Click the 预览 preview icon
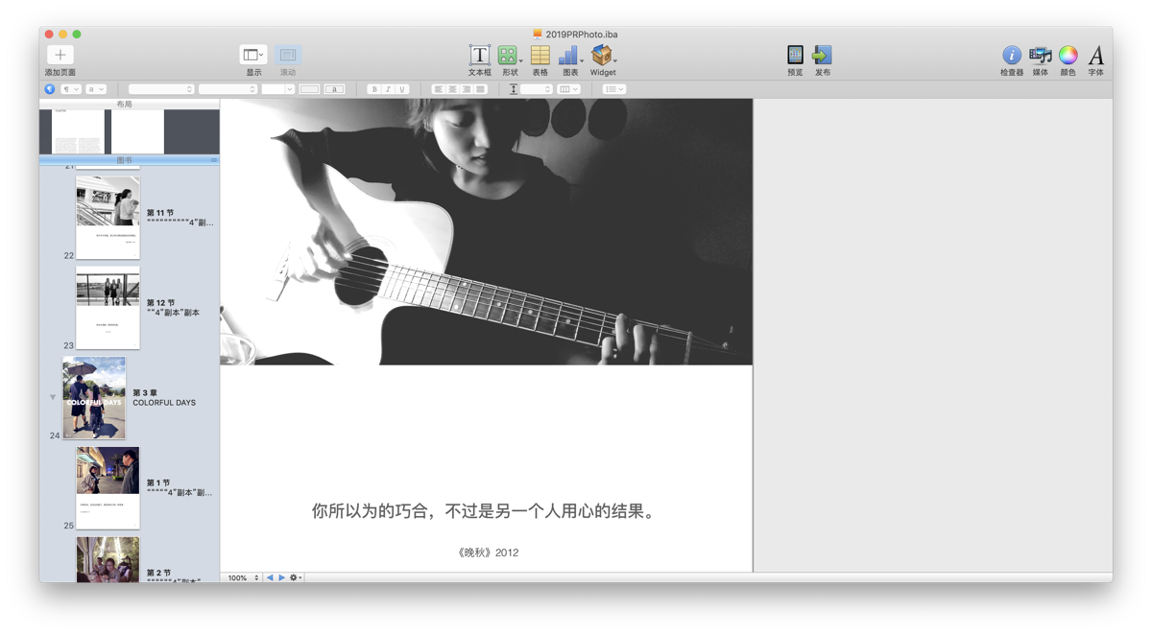Image resolution: width=1152 pixels, height=634 pixels. click(795, 56)
